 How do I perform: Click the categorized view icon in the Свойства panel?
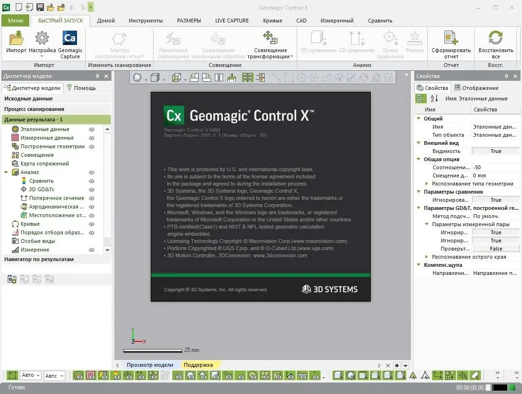coord(421,98)
